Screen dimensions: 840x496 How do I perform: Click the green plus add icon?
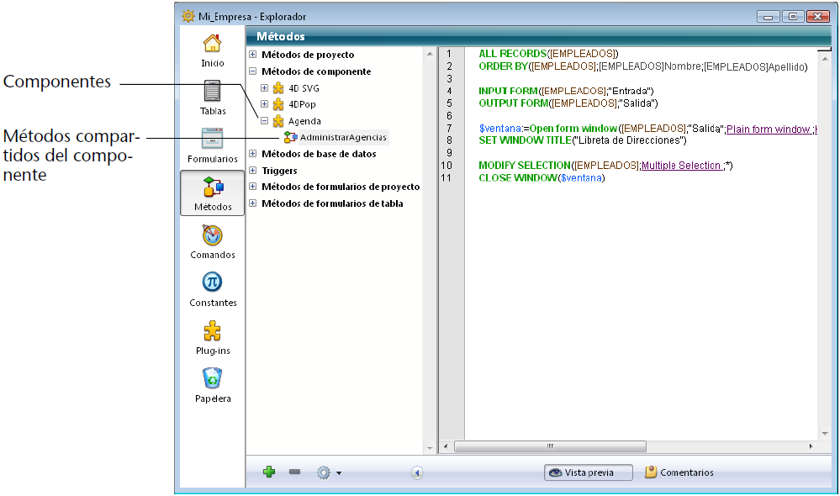tap(269, 472)
